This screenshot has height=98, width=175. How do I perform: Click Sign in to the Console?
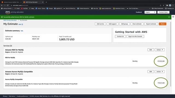click(x=135, y=36)
